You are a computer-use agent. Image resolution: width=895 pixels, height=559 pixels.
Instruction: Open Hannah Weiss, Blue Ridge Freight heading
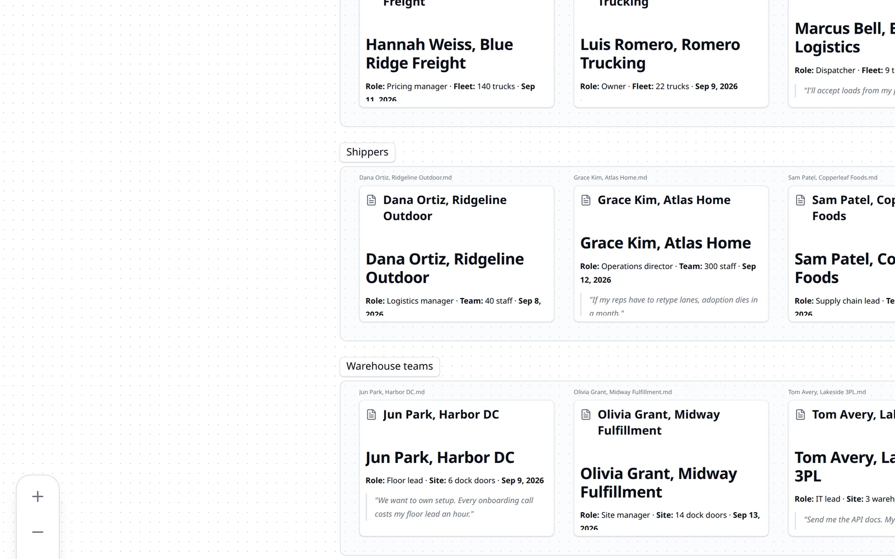click(439, 54)
